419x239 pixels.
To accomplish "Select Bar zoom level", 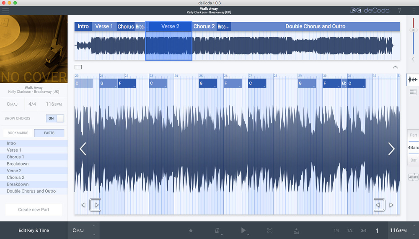I will pos(414,160).
